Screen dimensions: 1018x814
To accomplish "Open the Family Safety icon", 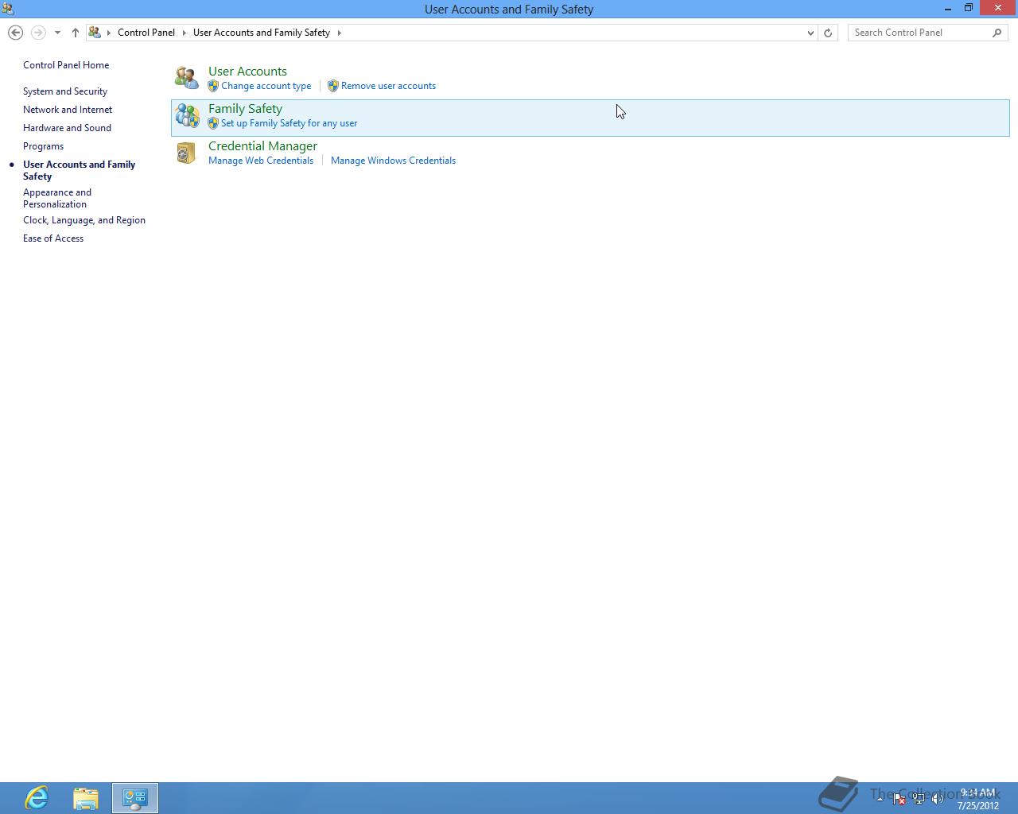I will pyautogui.click(x=187, y=115).
